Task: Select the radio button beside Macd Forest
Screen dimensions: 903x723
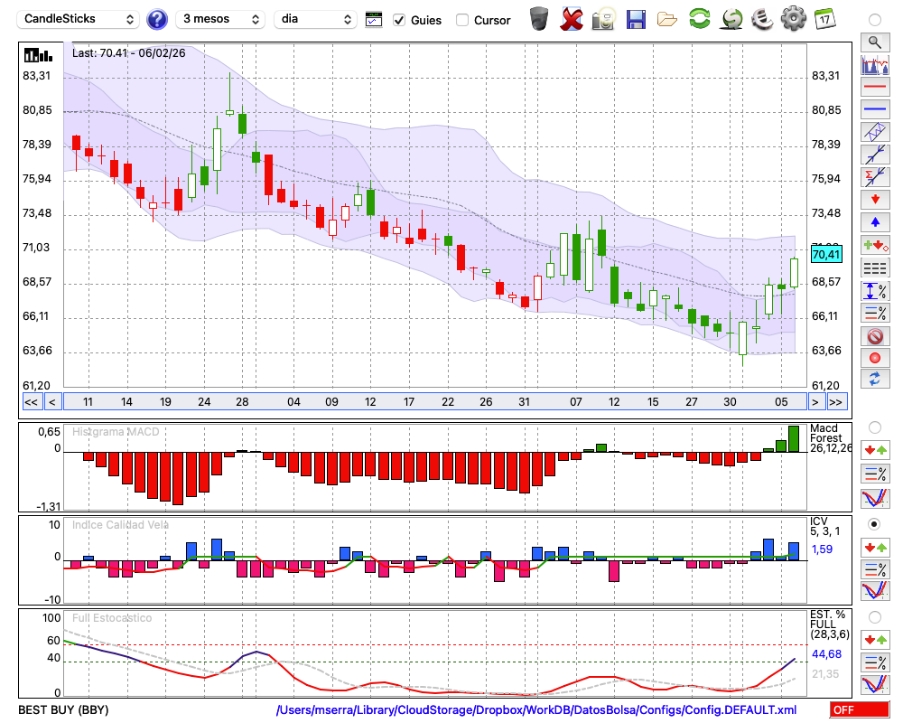Action: click(874, 427)
